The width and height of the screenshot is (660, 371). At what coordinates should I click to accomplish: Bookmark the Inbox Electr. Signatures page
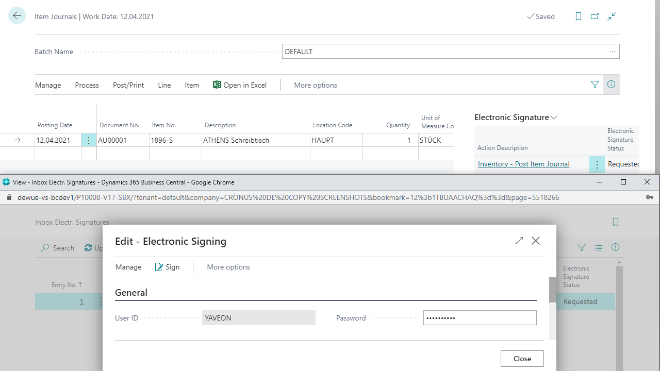(x=616, y=222)
